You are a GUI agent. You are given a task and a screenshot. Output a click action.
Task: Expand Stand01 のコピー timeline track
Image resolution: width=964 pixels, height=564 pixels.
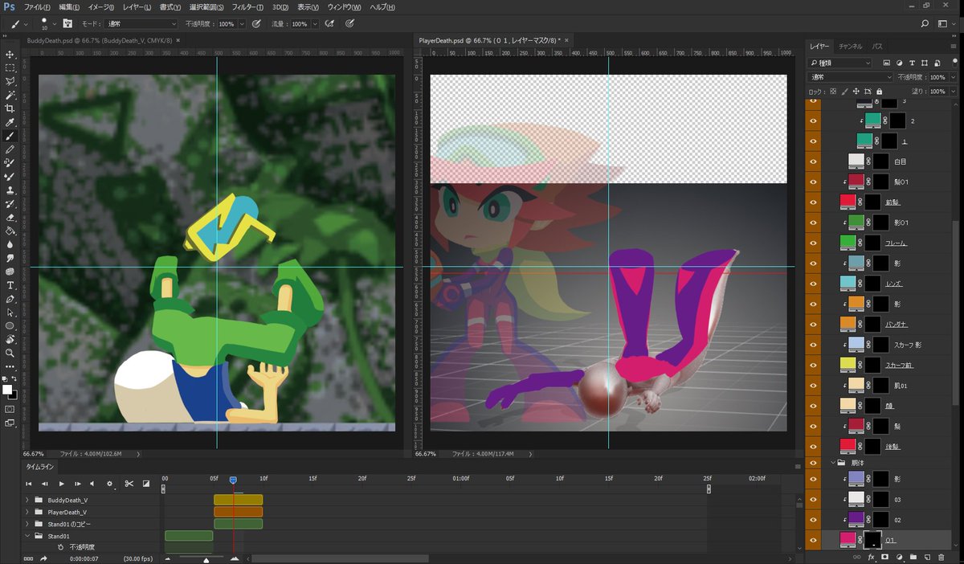[27, 524]
